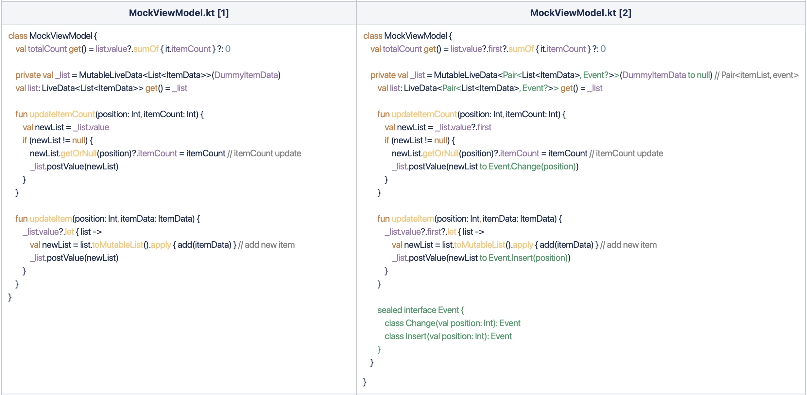Click the '// Pair<itemList, event>' comment
This screenshot has width=807, height=395.
pos(756,75)
